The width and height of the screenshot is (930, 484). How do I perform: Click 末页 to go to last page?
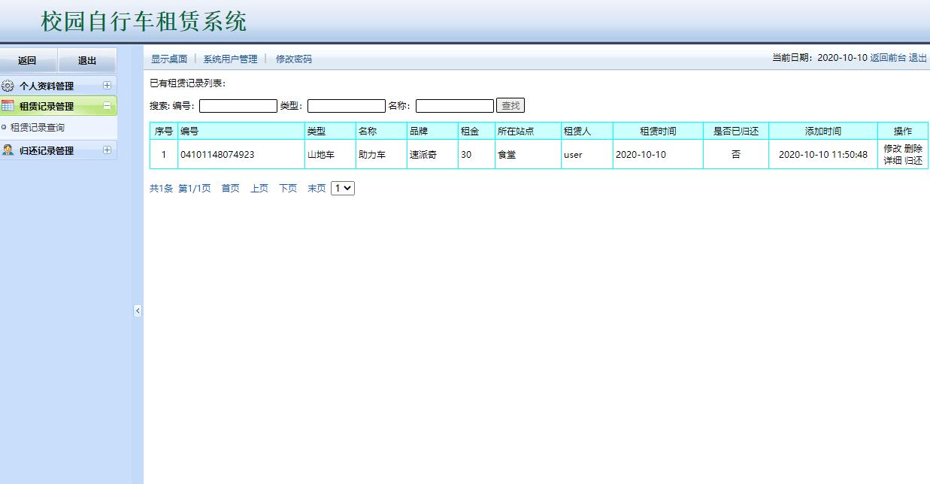[316, 189]
